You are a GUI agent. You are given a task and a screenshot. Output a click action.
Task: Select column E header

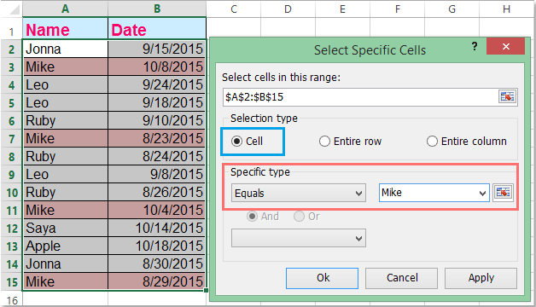pos(342,9)
